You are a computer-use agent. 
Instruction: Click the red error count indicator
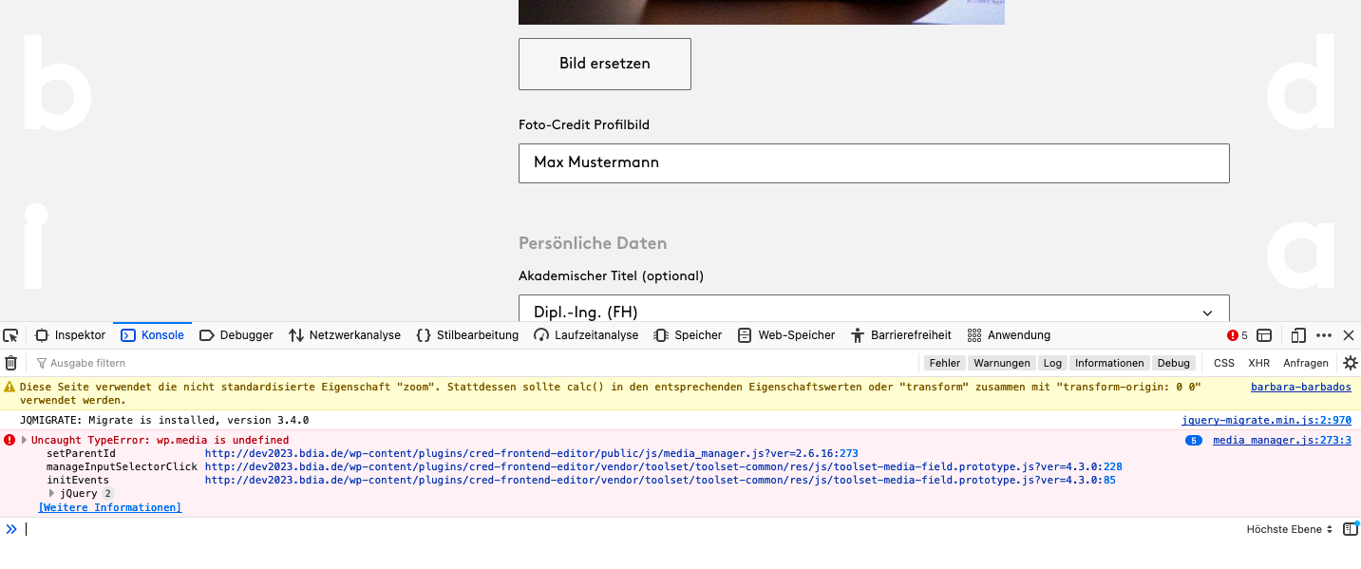click(1238, 335)
